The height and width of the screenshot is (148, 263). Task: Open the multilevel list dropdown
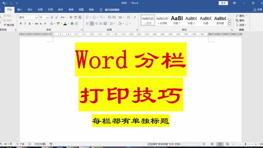point(104,17)
